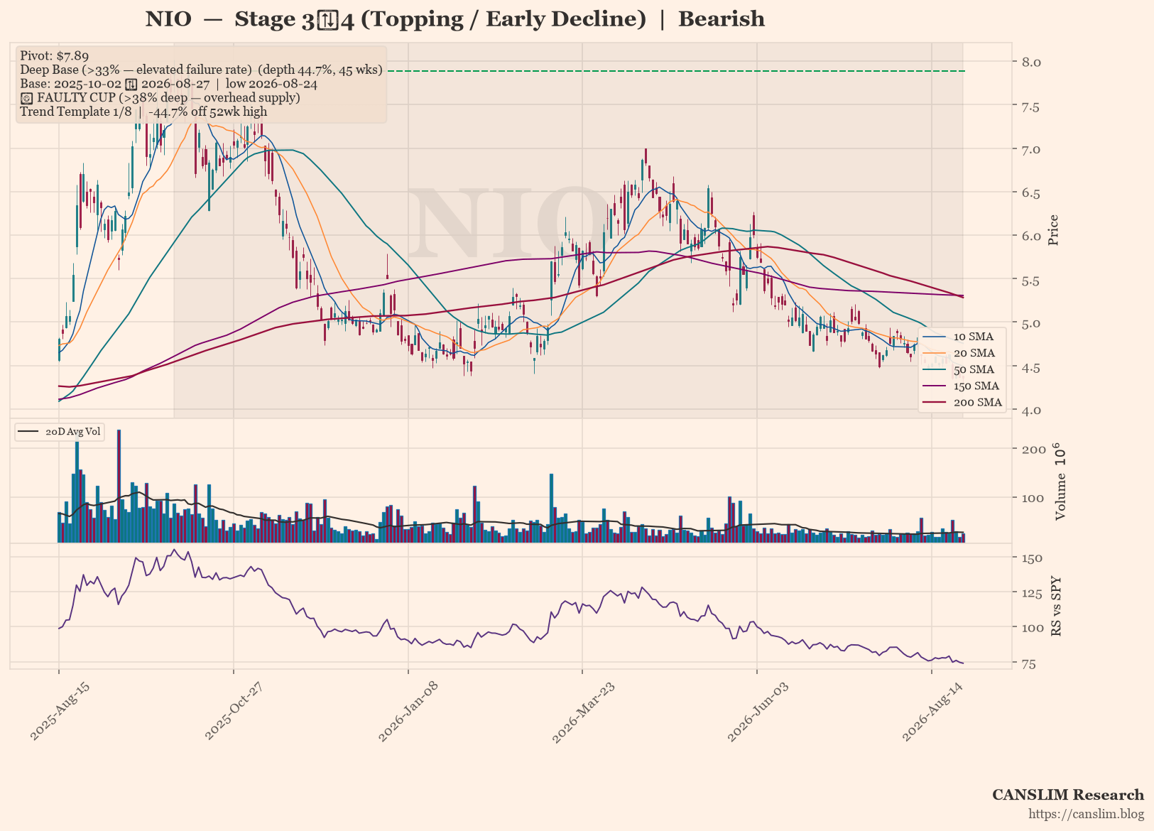
Task: Click the 4.0 price axis tick
Action: tap(1030, 411)
